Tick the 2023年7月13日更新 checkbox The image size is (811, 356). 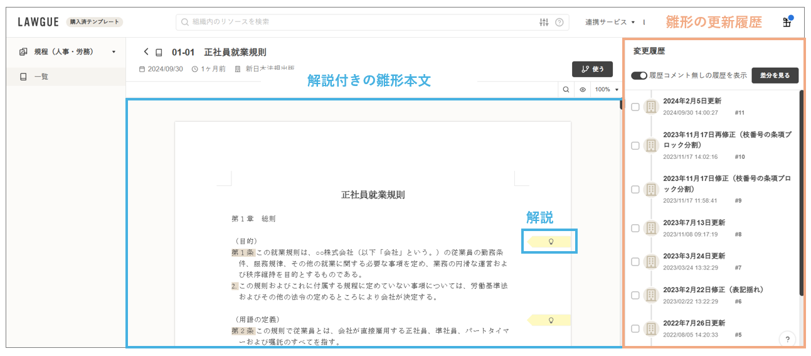[635, 228]
